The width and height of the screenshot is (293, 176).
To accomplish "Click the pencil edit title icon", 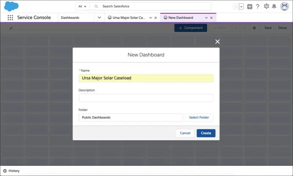I will 11,28.
